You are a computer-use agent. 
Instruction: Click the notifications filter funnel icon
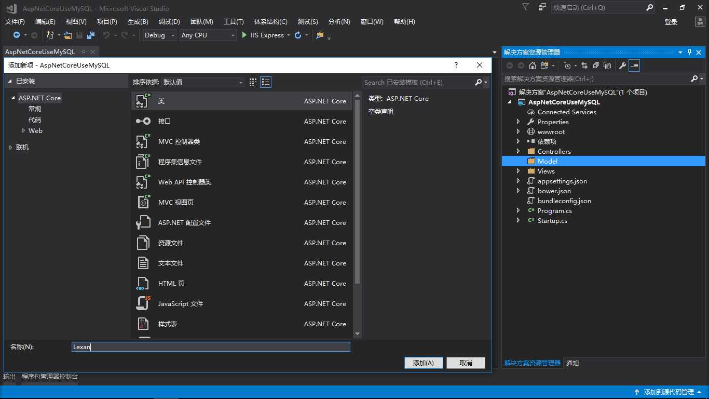pos(526,7)
